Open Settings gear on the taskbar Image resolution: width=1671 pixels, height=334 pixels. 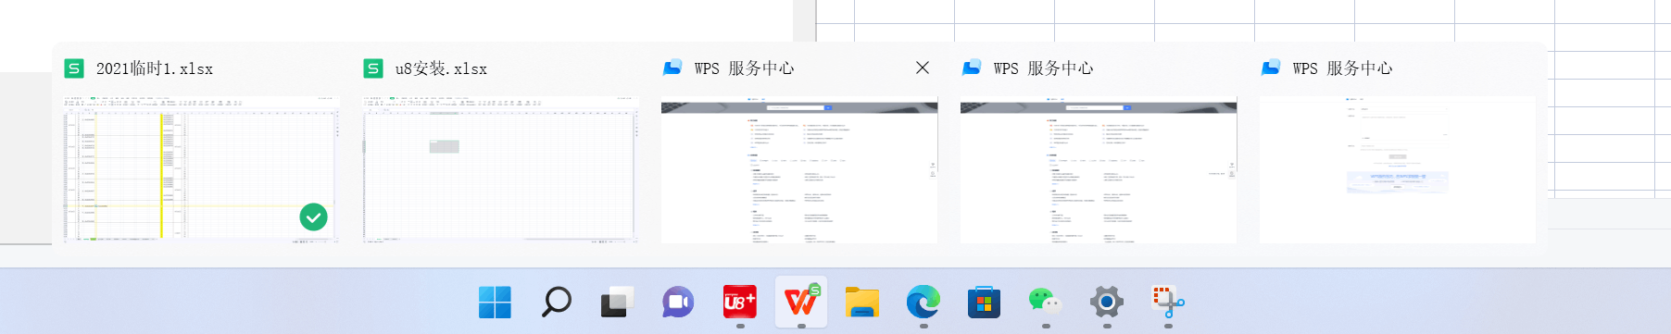click(x=1106, y=302)
